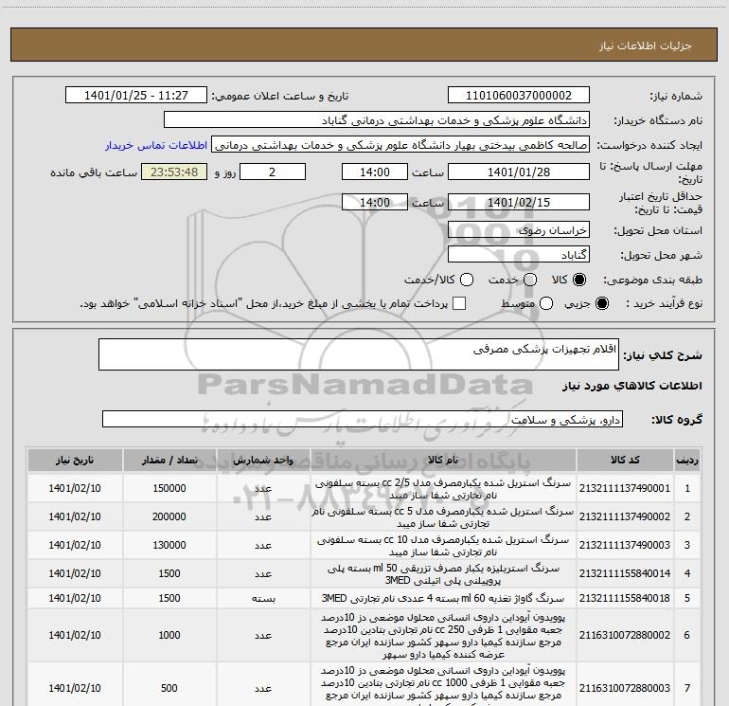The height and width of the screenshot is (706, 729).
Task: Click the need number field 1101060037000002
Action: 519,96
